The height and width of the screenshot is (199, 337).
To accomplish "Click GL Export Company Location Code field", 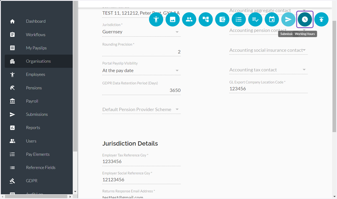I will pyautogui.click(x=268, y=89).
